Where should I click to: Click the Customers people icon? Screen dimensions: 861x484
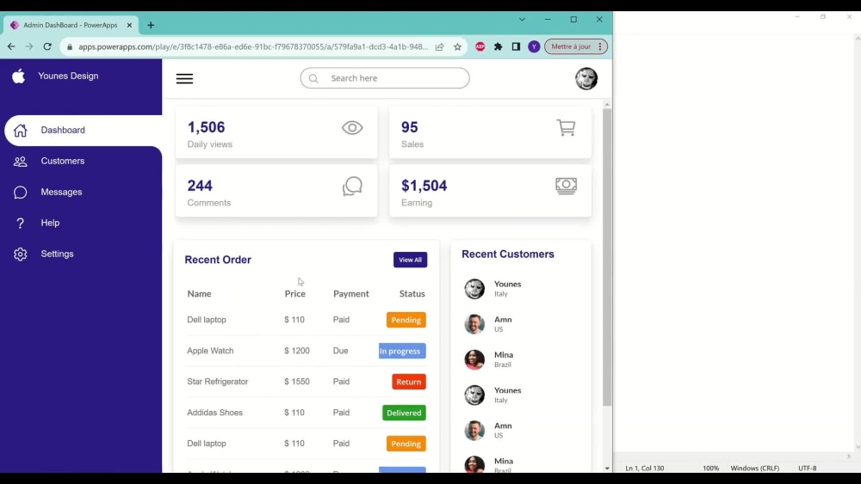click(21, 161)
